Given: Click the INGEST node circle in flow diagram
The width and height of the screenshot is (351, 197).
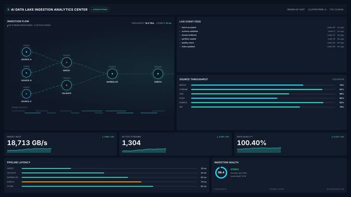Looking at the screenshot, I should coord(66,62).
